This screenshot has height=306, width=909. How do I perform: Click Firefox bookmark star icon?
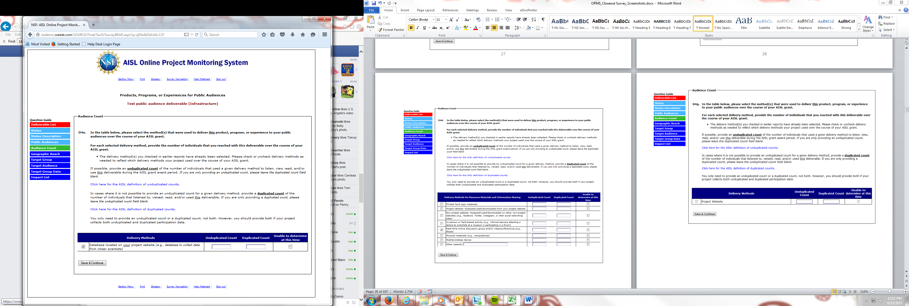pyautogui.click(x=264, y=35)
